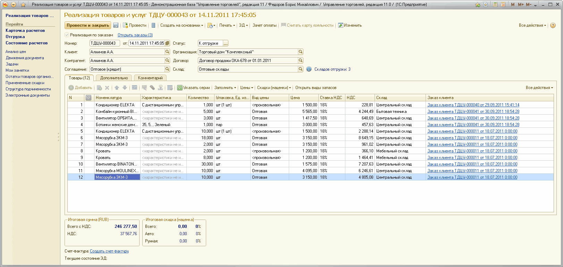Select Кровать cell in row 8
563x267 pixels.
[117, 151]
